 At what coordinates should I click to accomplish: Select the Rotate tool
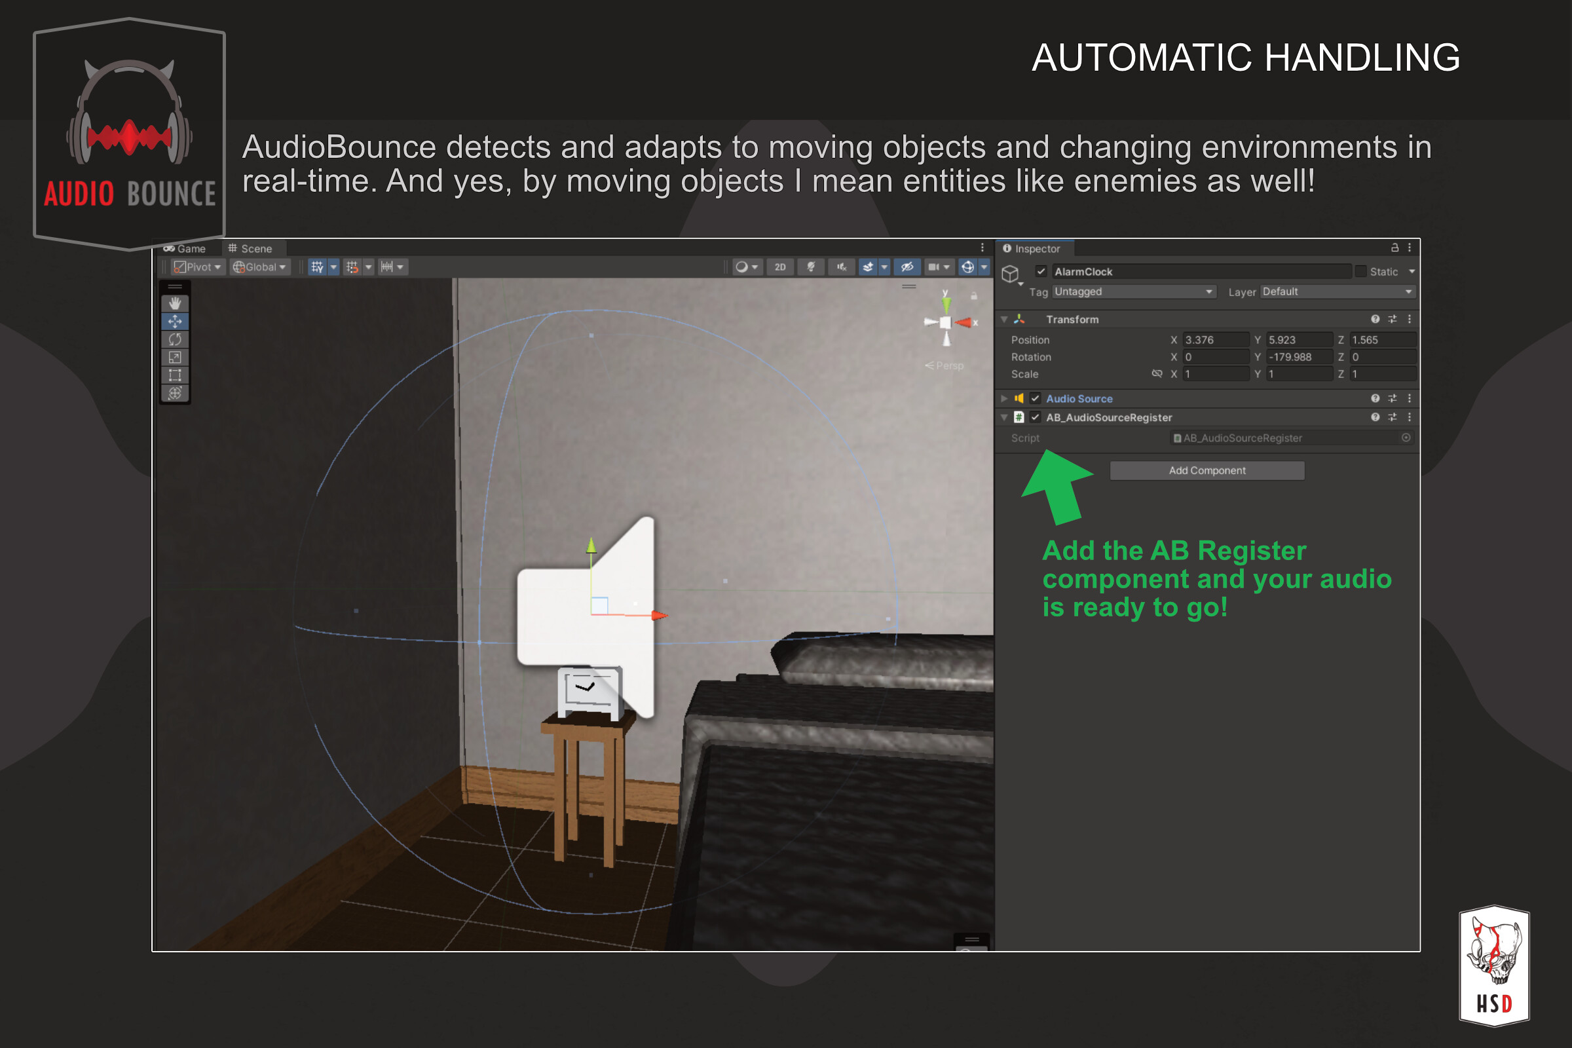(176, 340)
